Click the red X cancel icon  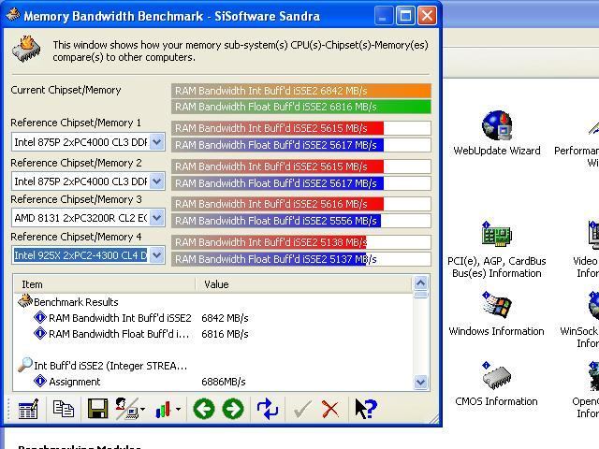tap(330, 409)
